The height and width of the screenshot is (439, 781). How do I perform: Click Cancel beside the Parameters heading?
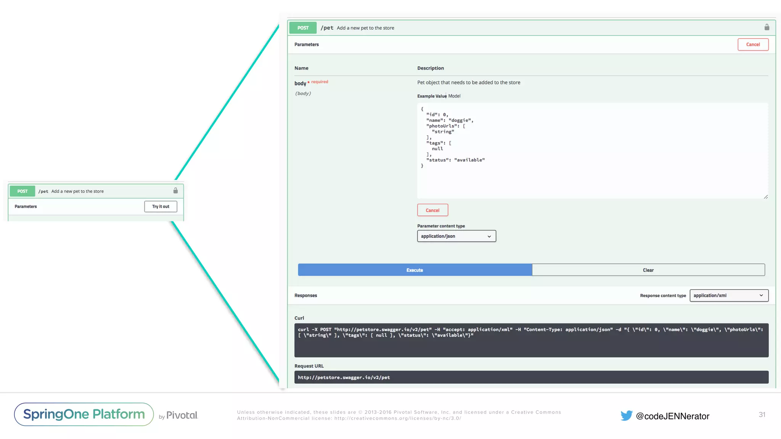tap(753, 45)
